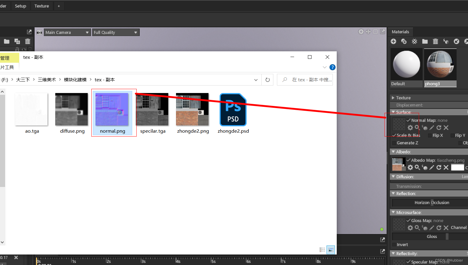Screen dimensions: 468x265
Task: Click the Horizon Occlusion button
Action: click(x=429, y=202)
